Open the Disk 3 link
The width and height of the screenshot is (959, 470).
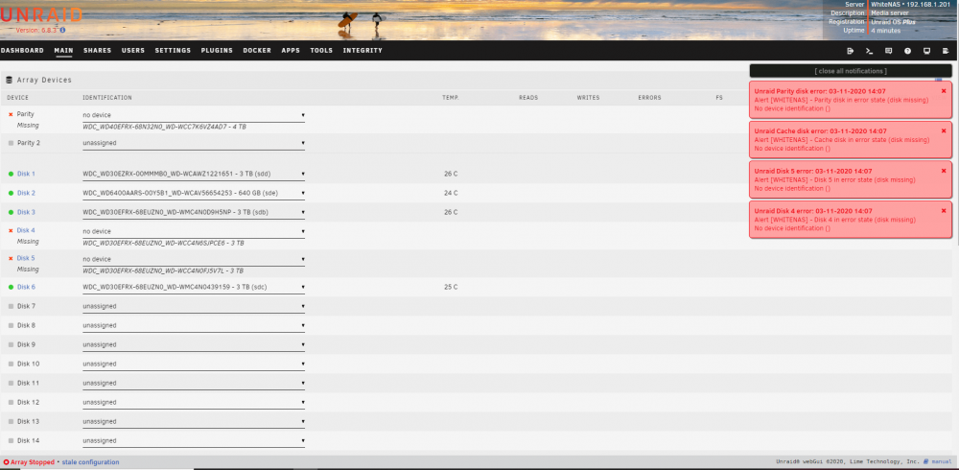pyautogui.click(x=26, y=212)
